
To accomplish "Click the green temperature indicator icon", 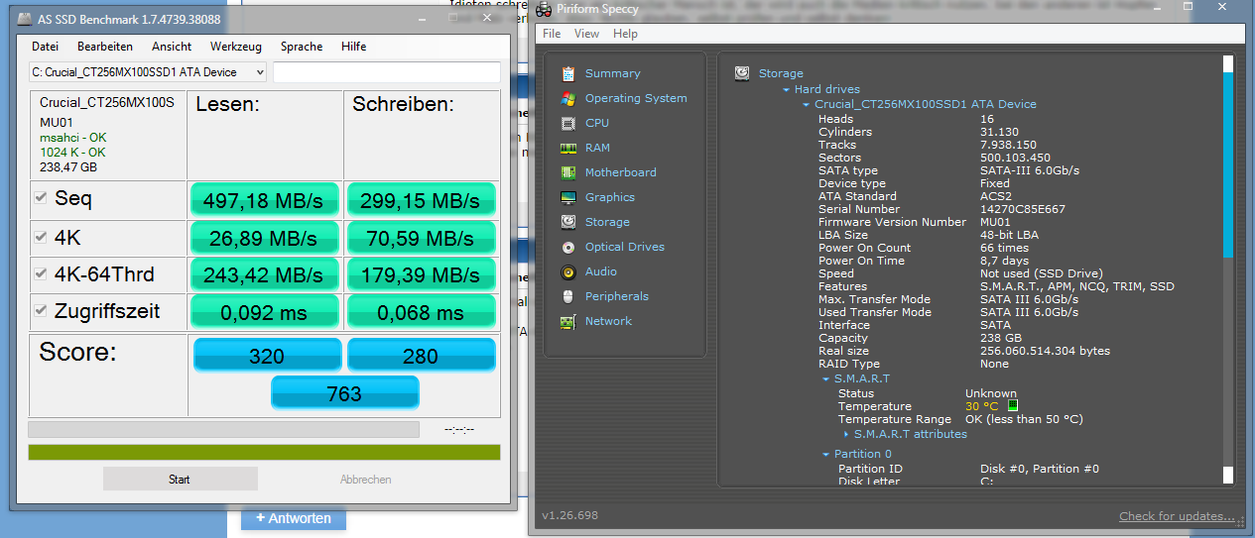I will pyautogui.click(x=1013, y=405).
